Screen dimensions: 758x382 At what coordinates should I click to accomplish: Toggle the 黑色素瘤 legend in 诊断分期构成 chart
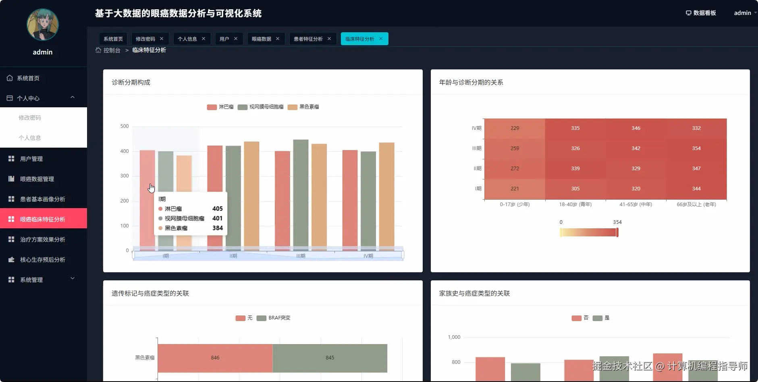click(303, 107)
